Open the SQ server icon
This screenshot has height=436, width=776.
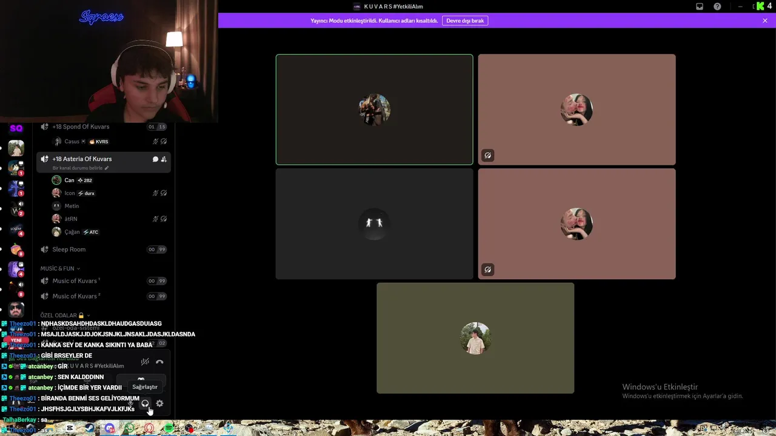[x=16, y=128]
